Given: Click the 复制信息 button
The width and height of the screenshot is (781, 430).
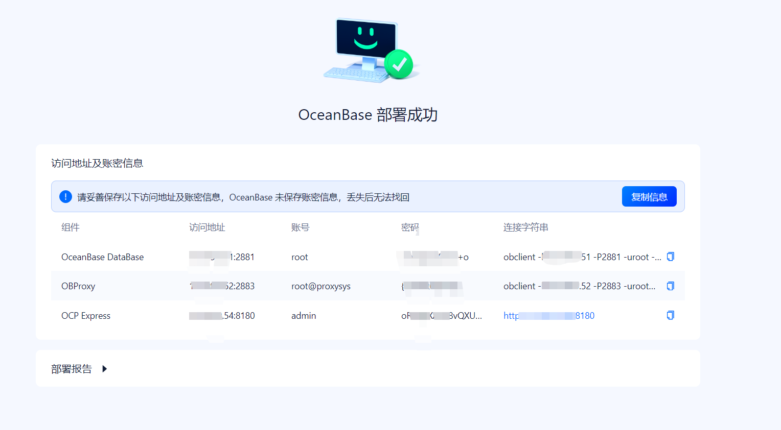Looking at the screenshot, I should [x=649, y=196].
